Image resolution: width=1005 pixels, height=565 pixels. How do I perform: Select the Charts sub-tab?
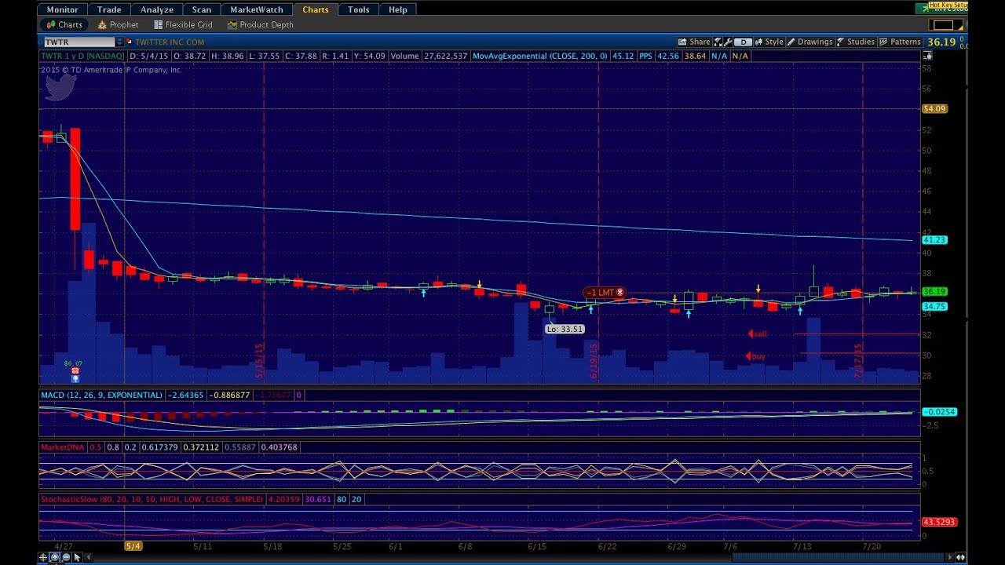(64, 24)
